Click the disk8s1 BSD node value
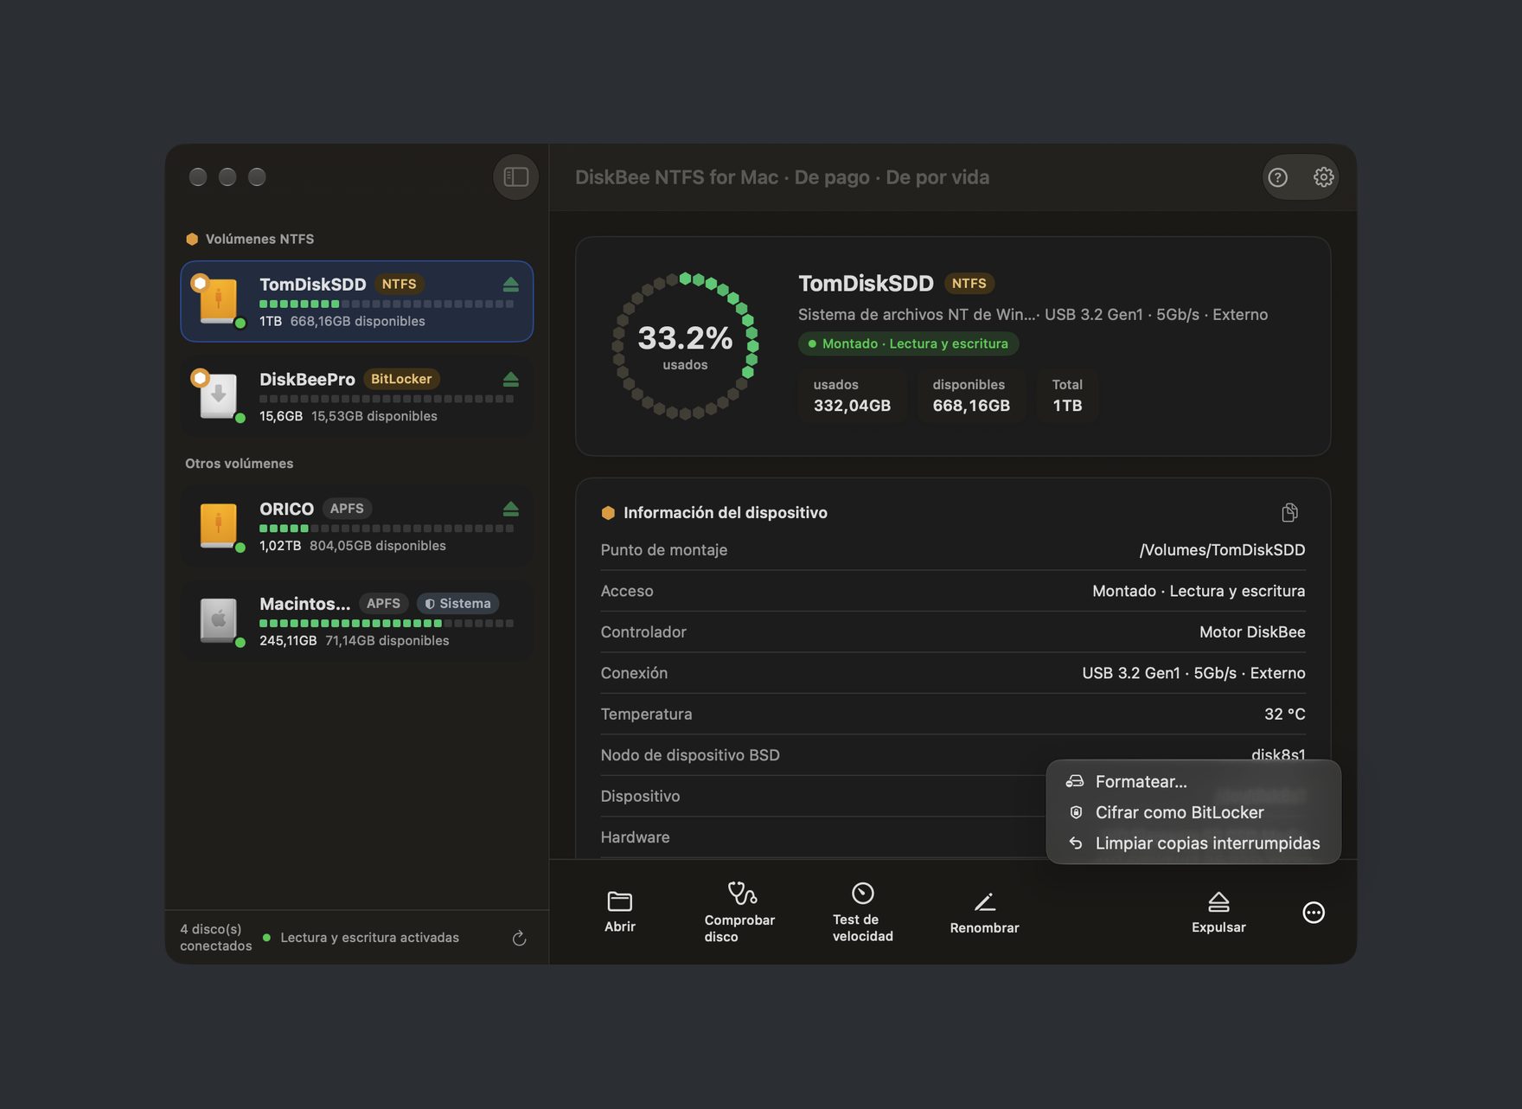The image size is (1522, 1109). click(x=1278, y=754)
